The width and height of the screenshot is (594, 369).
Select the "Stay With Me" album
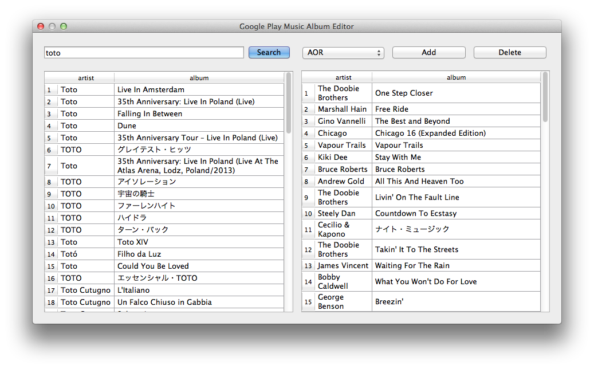point(456,157)
